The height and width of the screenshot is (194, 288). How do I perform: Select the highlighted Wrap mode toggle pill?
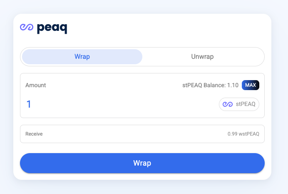point(82,56)
